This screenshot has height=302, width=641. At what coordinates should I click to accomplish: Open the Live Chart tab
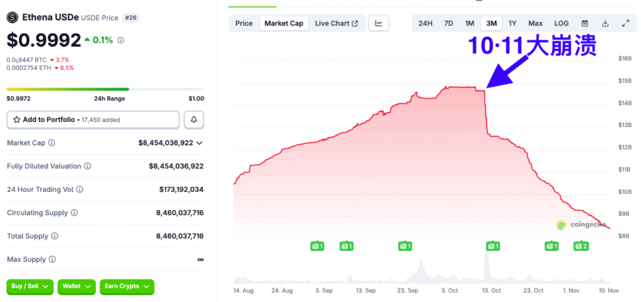(x=336, y=24)
